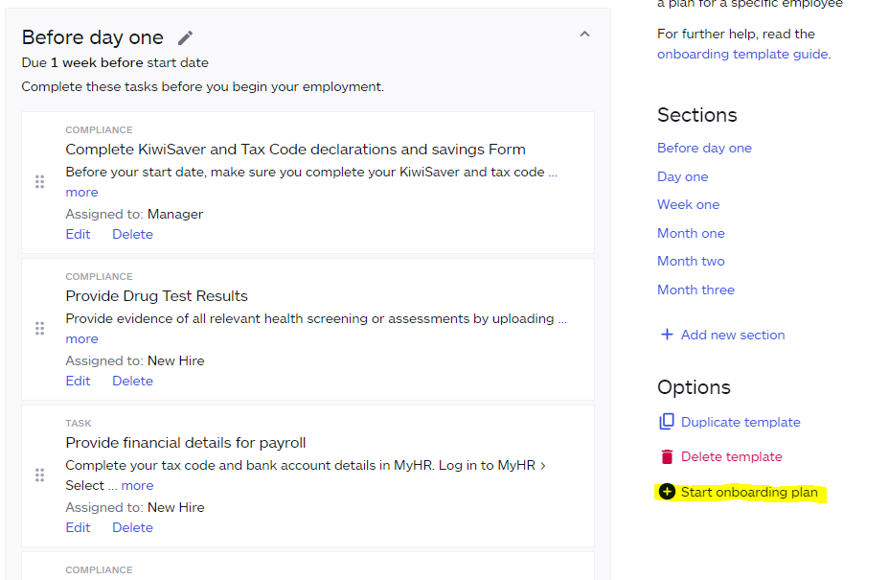Navigate to the Day one section

click(682, 176)
